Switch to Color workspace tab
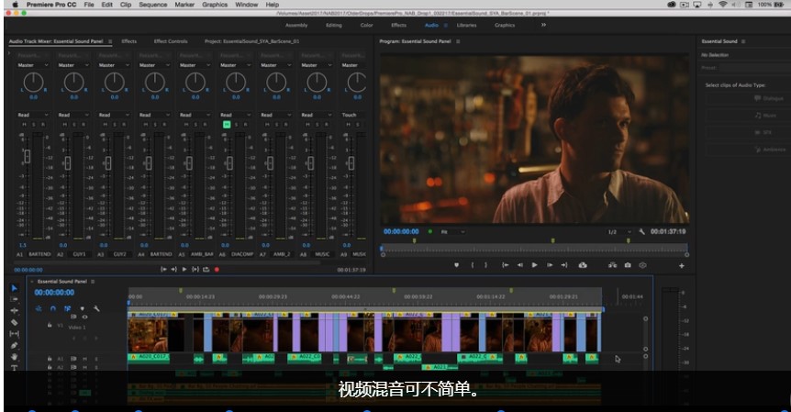This screenshot has height=412, width=791. [x=367, y=25]
